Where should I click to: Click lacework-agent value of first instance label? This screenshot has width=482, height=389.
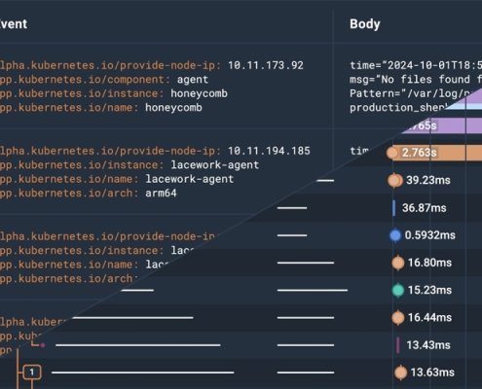click(x=215, y=165)
